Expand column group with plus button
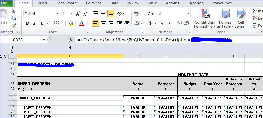This screenshot has height=118, width=263. point(70,47)
